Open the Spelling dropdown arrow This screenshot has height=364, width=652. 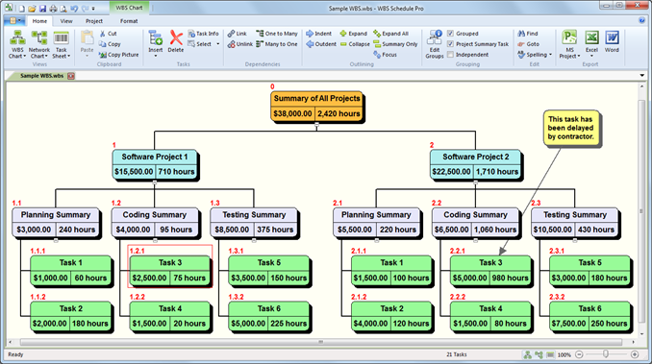tap(550, 55)
